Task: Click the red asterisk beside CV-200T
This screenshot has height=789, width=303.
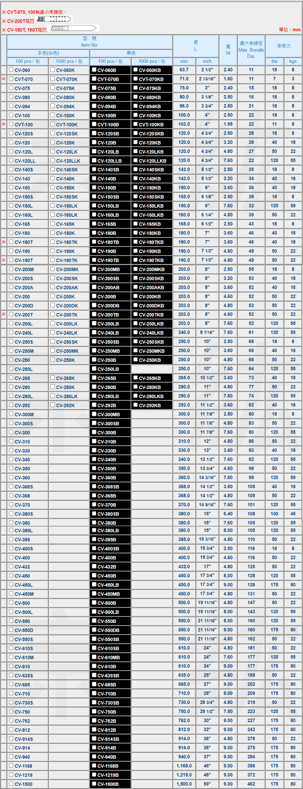Action: (4, 314)
